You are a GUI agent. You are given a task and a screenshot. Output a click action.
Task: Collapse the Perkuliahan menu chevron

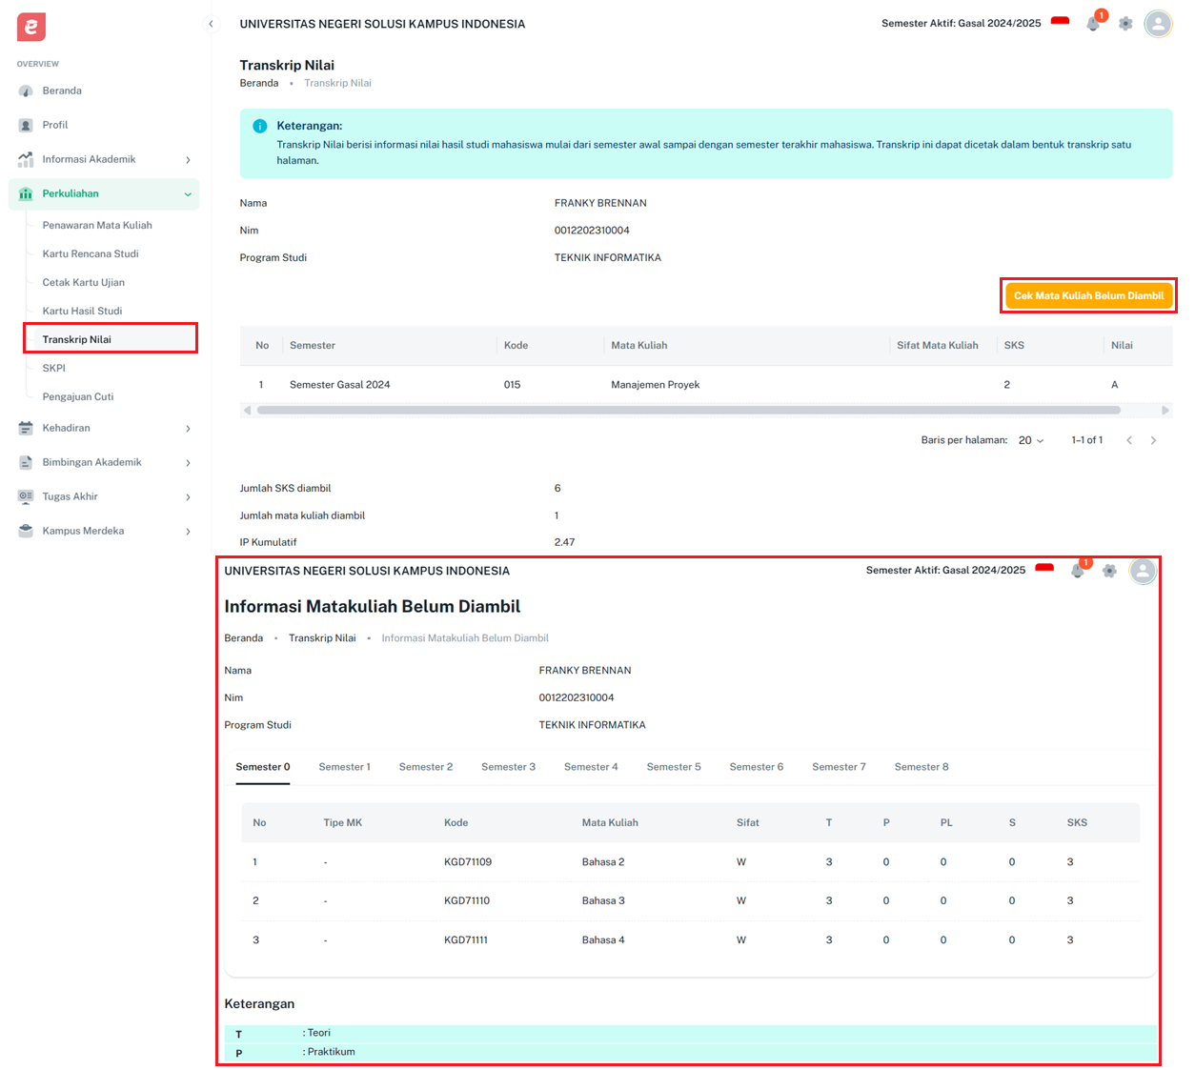188,194
